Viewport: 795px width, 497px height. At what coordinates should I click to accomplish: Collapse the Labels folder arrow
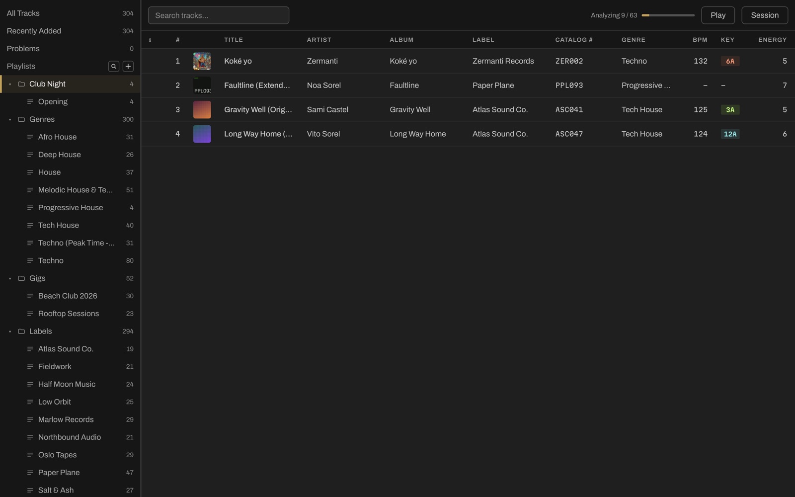coord(10,331)
